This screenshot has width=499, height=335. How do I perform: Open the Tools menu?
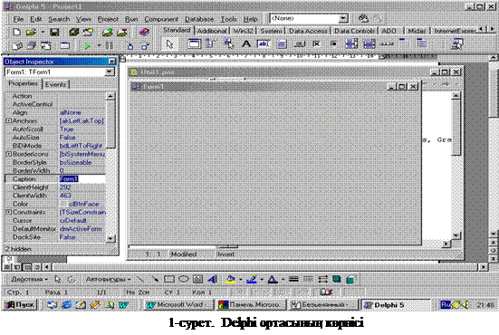point(228,19)
